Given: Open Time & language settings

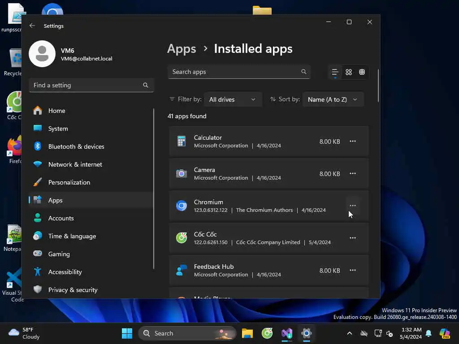Looking at the screenshot, I should (x=91, y=236).
